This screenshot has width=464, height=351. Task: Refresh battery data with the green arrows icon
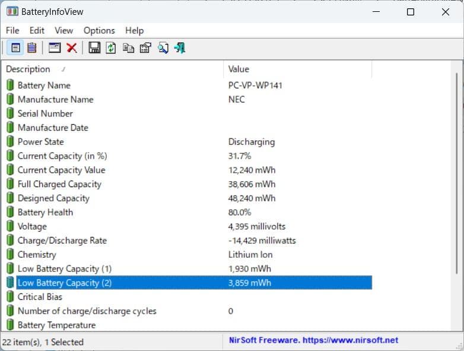[x=111, y=48]
